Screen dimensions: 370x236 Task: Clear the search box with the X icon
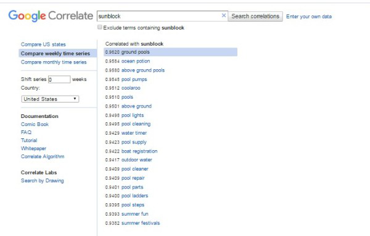(x=224, y=15)
